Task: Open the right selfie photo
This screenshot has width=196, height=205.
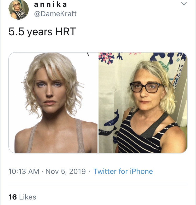Action: (x=143, y=102)
